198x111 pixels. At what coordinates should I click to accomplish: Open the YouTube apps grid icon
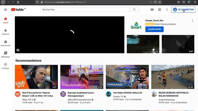(x=160, y=10)
